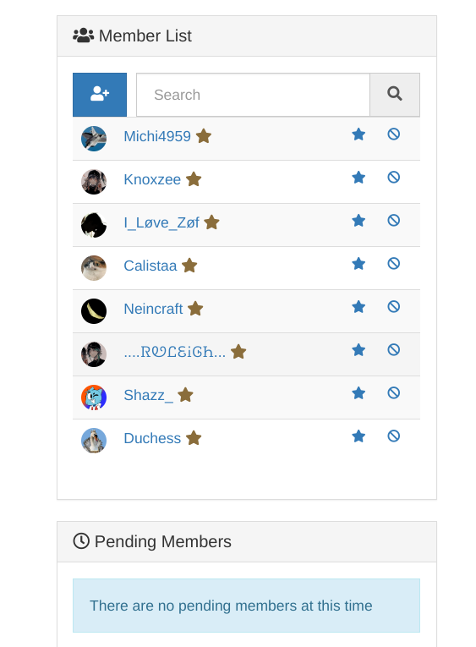Click Knoxzee's avatar thumbnail
Screen dimensions: 476x647
(x=94, y=182)
